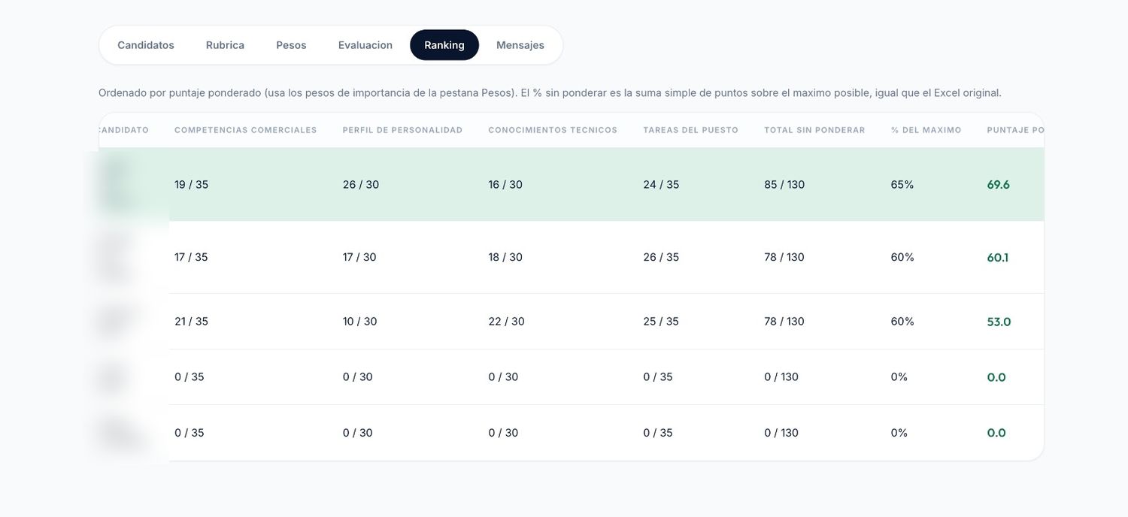1128x517 pixels.
Task: Click the 21 / 35 commercial competencies cell
Action: click(191, 322)
